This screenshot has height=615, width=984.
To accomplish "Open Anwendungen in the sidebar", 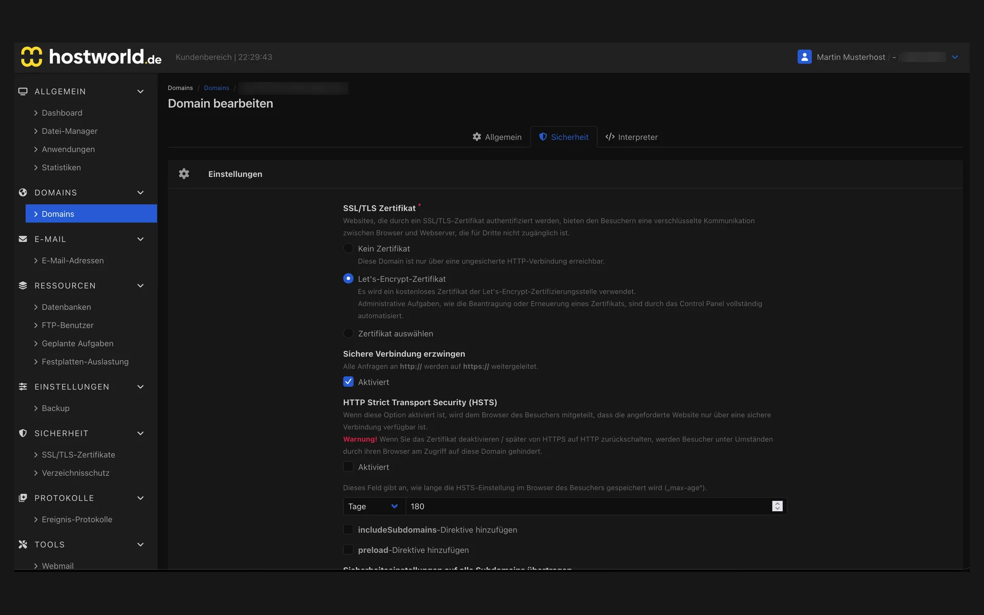I will (68, 149).
